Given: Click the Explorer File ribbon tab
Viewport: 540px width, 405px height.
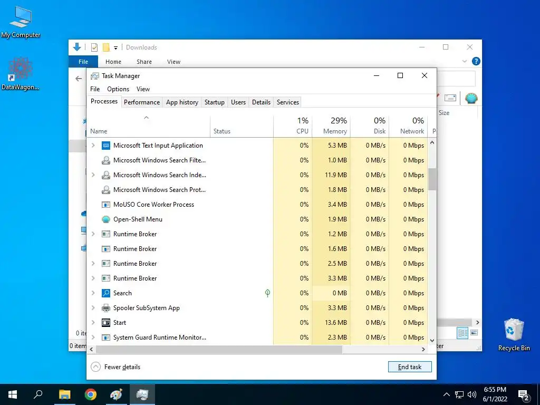Looking at the screenshot, I should pos(83,62).
